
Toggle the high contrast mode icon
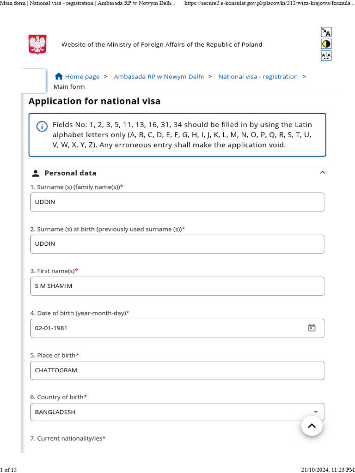click(x=326, y=44)
